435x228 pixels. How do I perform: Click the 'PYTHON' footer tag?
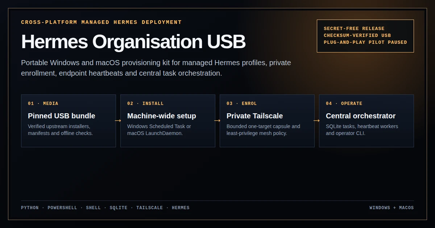[x=30, y=208]
